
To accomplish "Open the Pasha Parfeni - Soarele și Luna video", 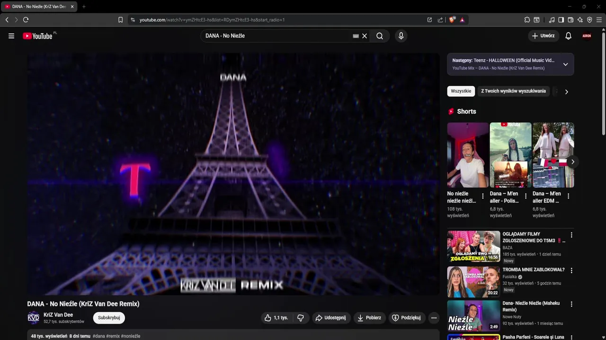I will coord(534,337).
